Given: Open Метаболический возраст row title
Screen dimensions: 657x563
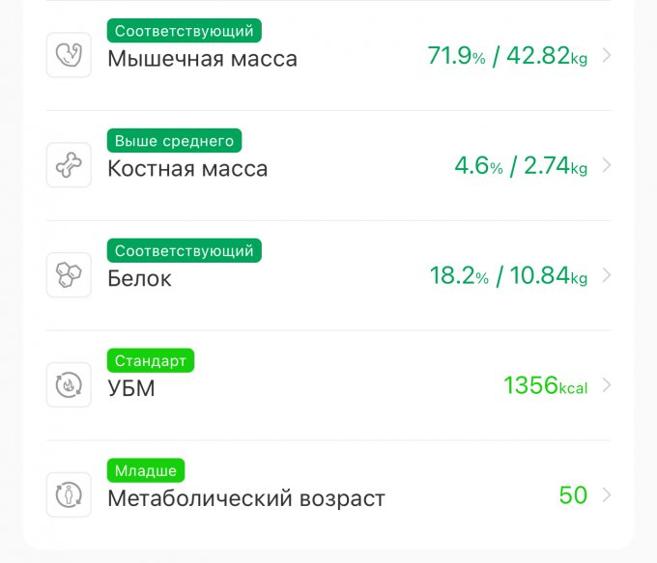Looking at the screenshot, I should tap(245, 499).
